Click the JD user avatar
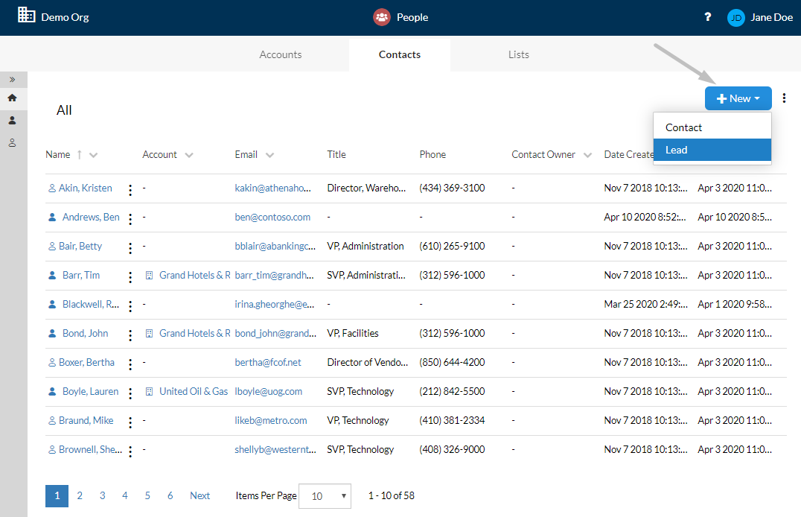This screenshot has width=801, height=517. tap(735, 17)
